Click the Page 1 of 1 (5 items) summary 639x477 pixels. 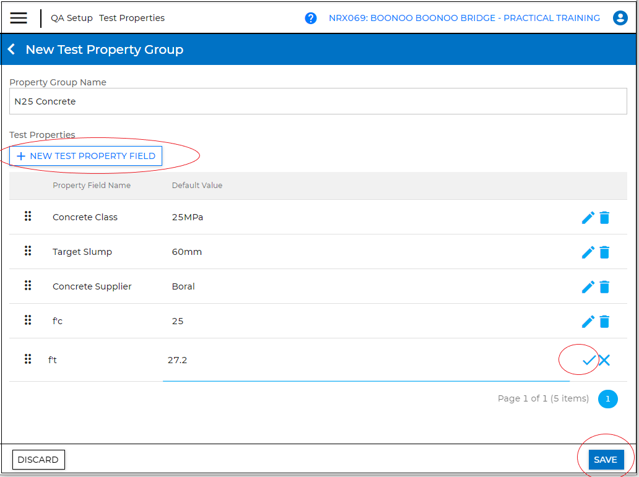543,398
